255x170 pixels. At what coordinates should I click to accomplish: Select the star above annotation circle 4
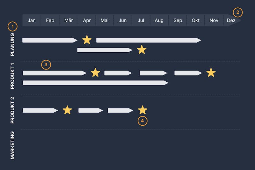[x=142, y=110]
